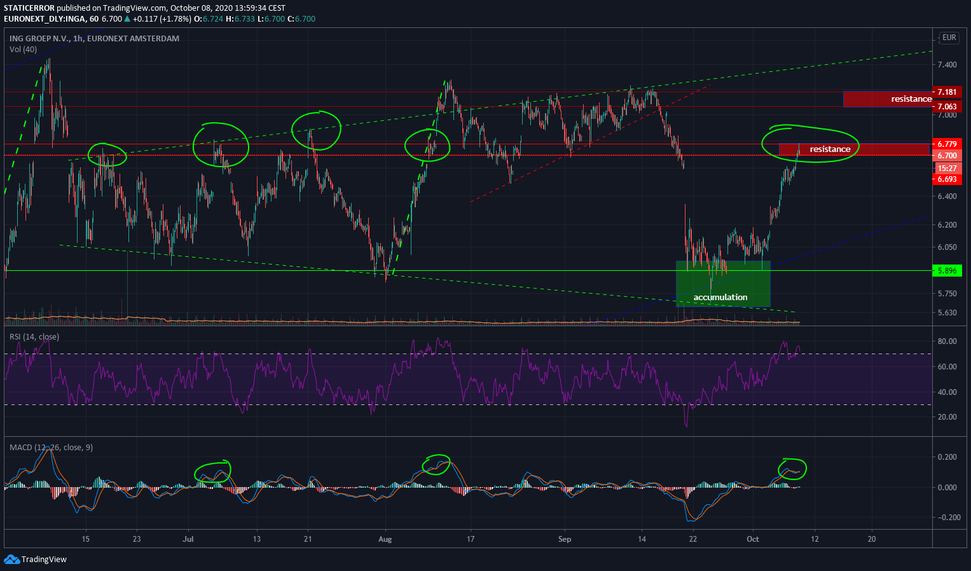This screenshot has height=571, width=971.
Task: Click the Jul date on the time axis
Action: pyautogui.click(x=188, y=539)
